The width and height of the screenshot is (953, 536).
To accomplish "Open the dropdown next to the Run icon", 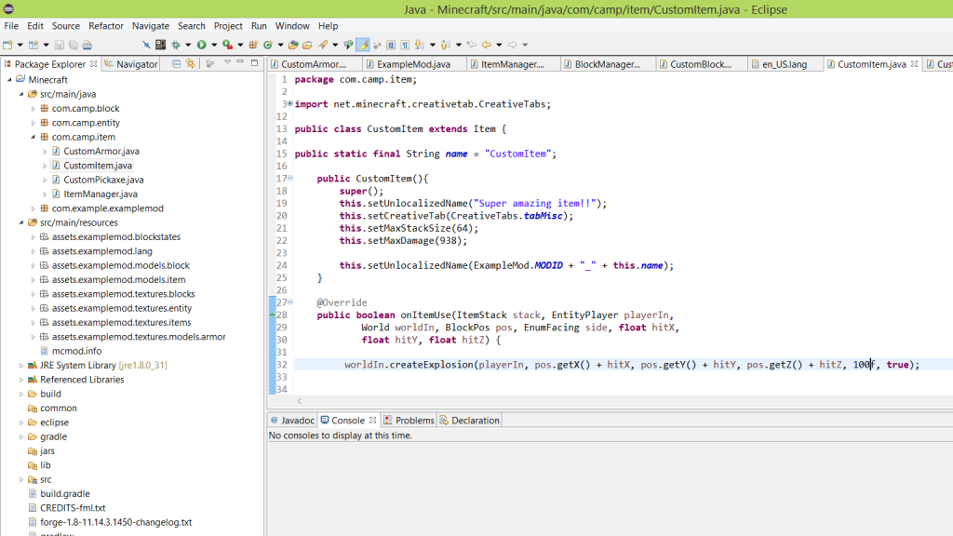I will (214, 44).
